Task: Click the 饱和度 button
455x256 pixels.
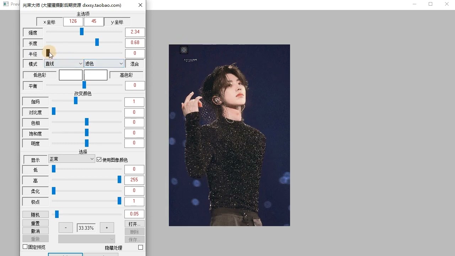Action: (x=36, y=134)
